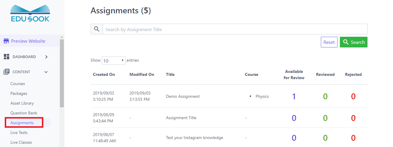
Task: Select Packages from the sidebar
Action: [19, 93]
